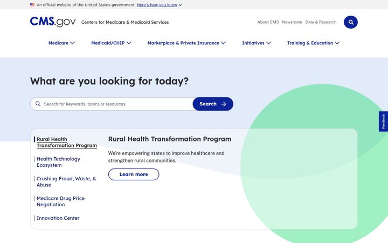The height and width of the screenshot is (243, 388).
Task: Select Medicare Drug Price Negotiation tab
Action: coord(60,201)
